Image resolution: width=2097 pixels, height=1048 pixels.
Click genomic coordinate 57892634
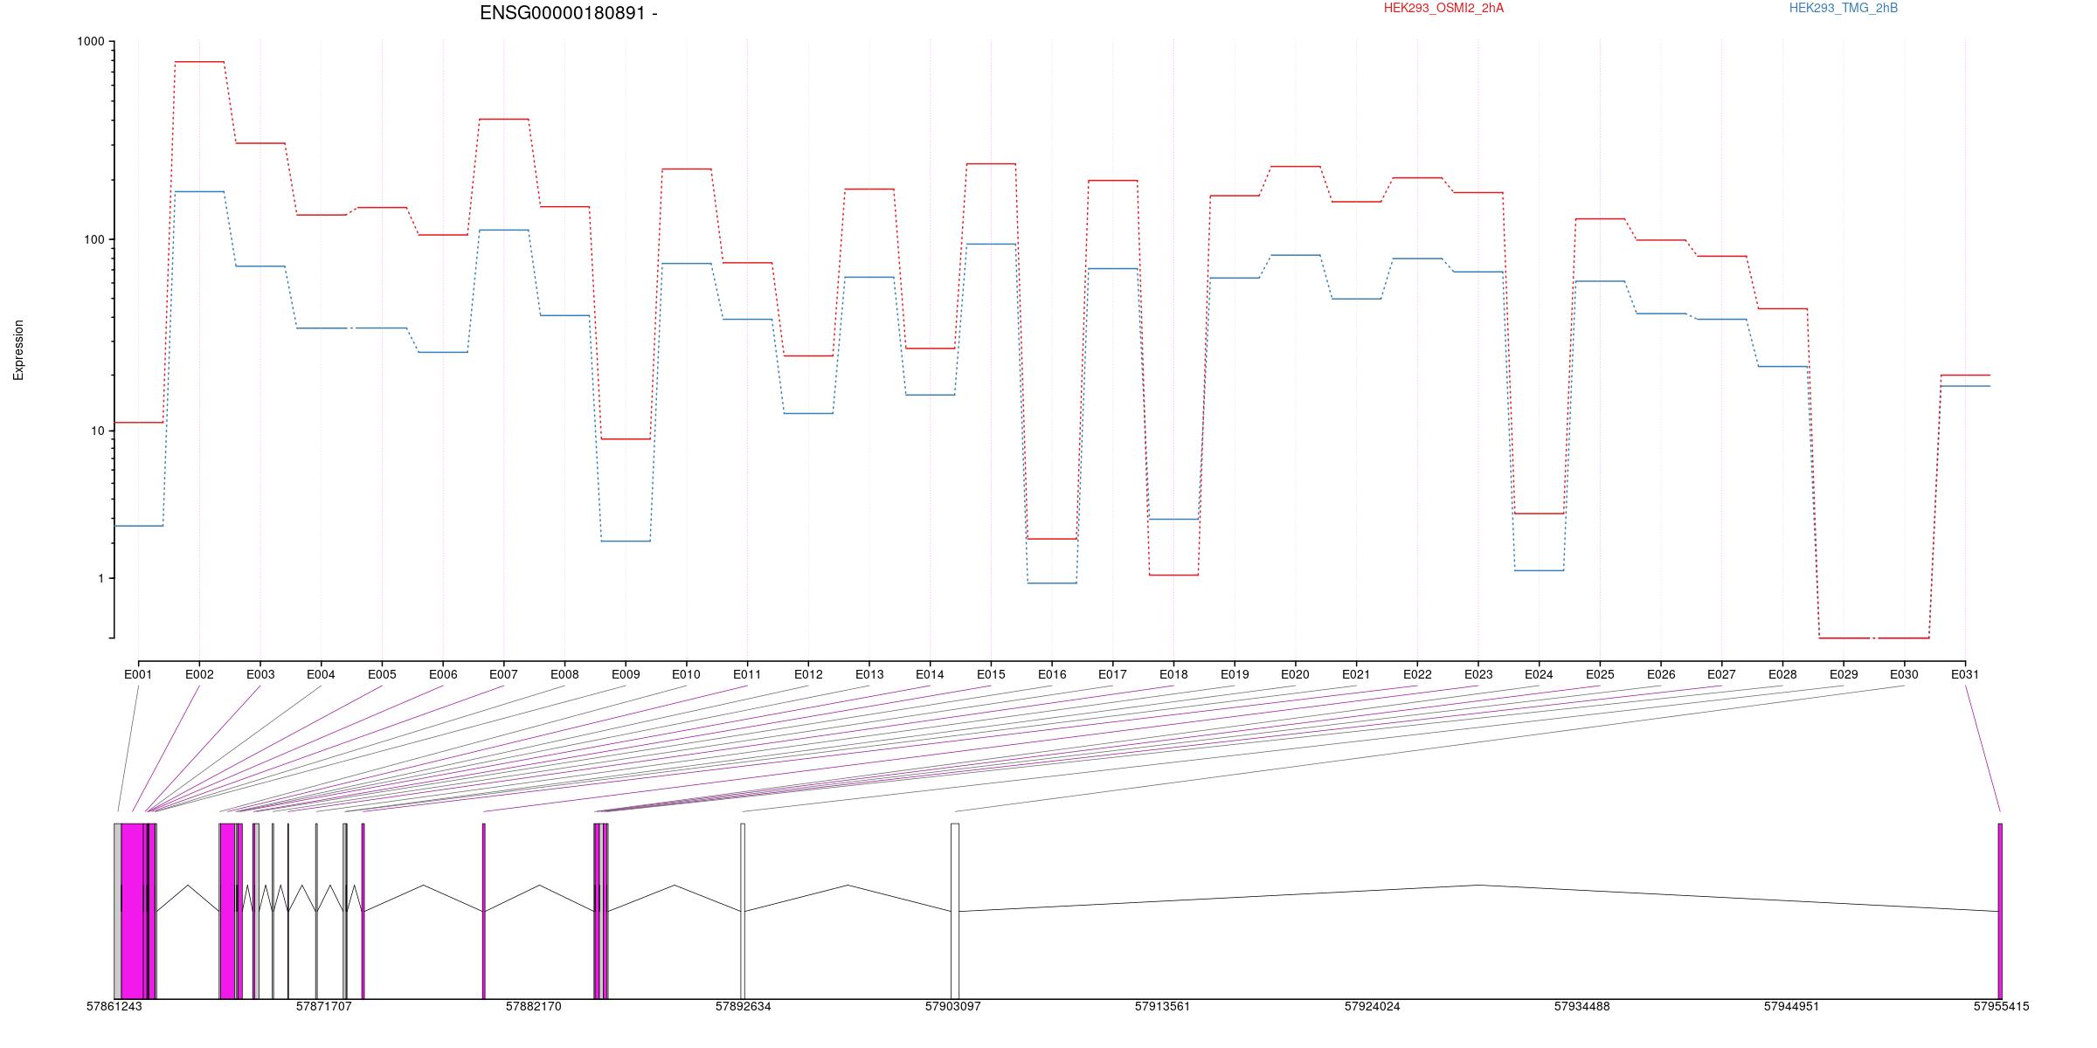point(744,1006)
